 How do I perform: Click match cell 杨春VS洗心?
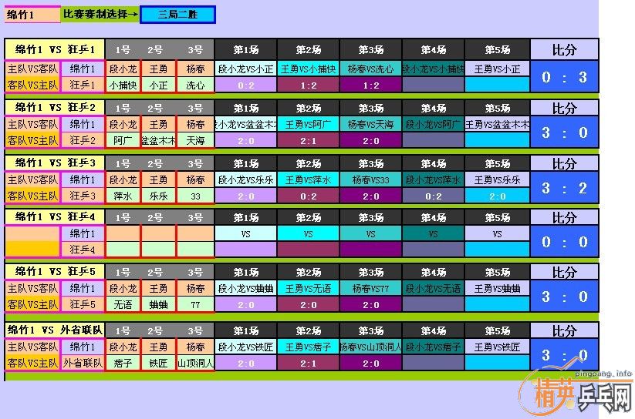(370, 69)
